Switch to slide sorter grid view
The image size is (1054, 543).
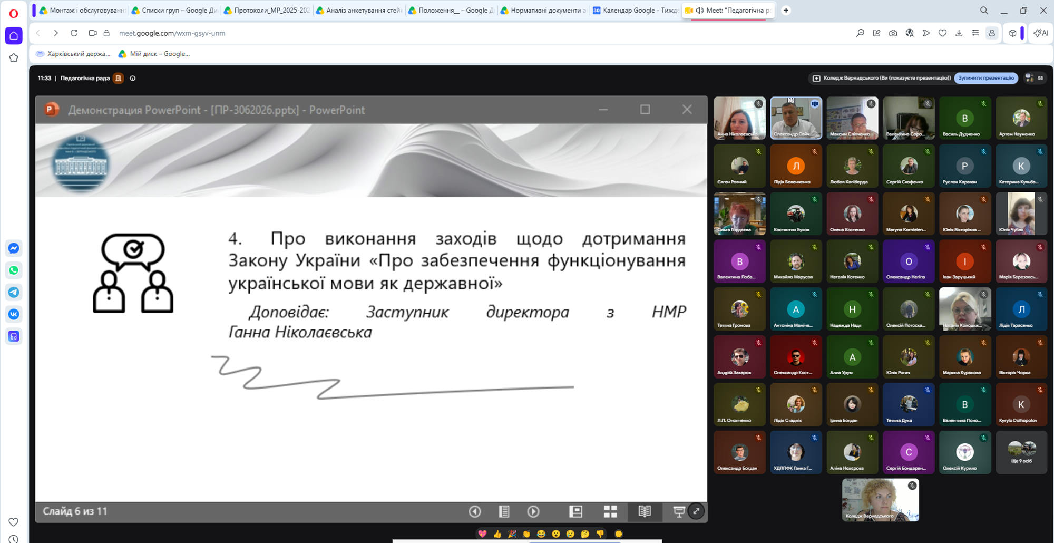[x=610, y=511]
